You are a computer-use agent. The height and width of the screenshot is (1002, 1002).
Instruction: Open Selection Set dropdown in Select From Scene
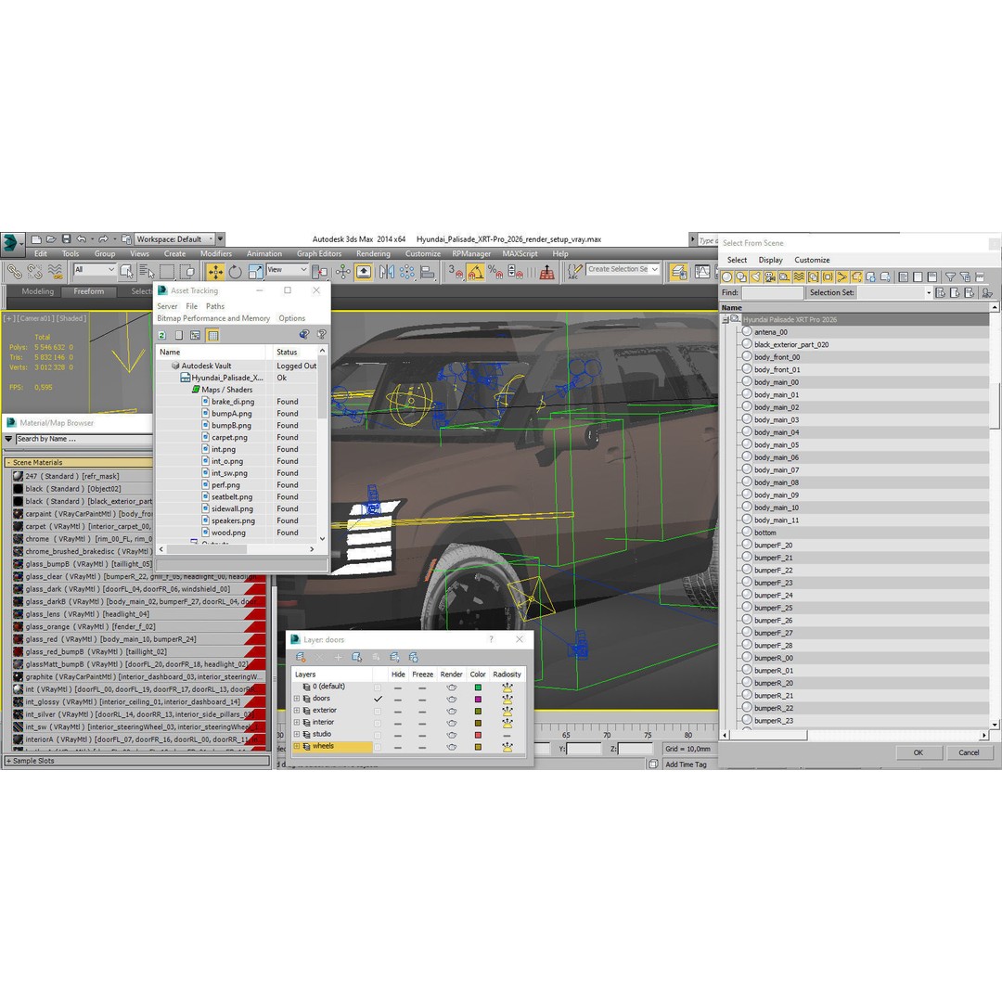coord(928,292)
